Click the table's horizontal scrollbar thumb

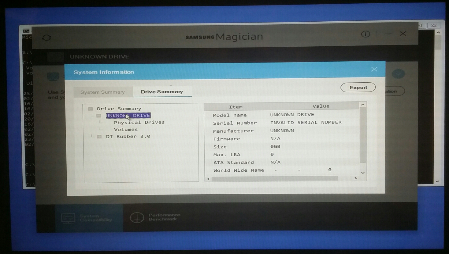pyautogui.click(x=275, y=179)
